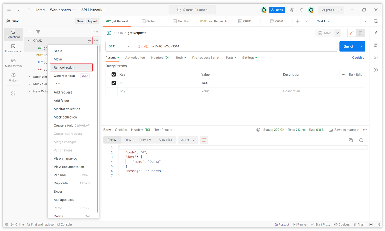Open Postbot in the status bar

tap(282, 224)
